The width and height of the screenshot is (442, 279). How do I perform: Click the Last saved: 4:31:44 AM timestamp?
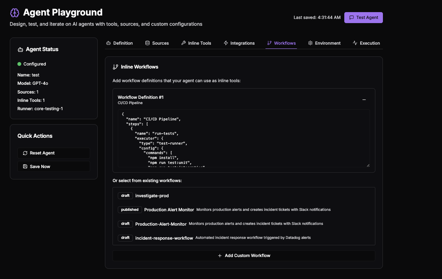[317, 17]
